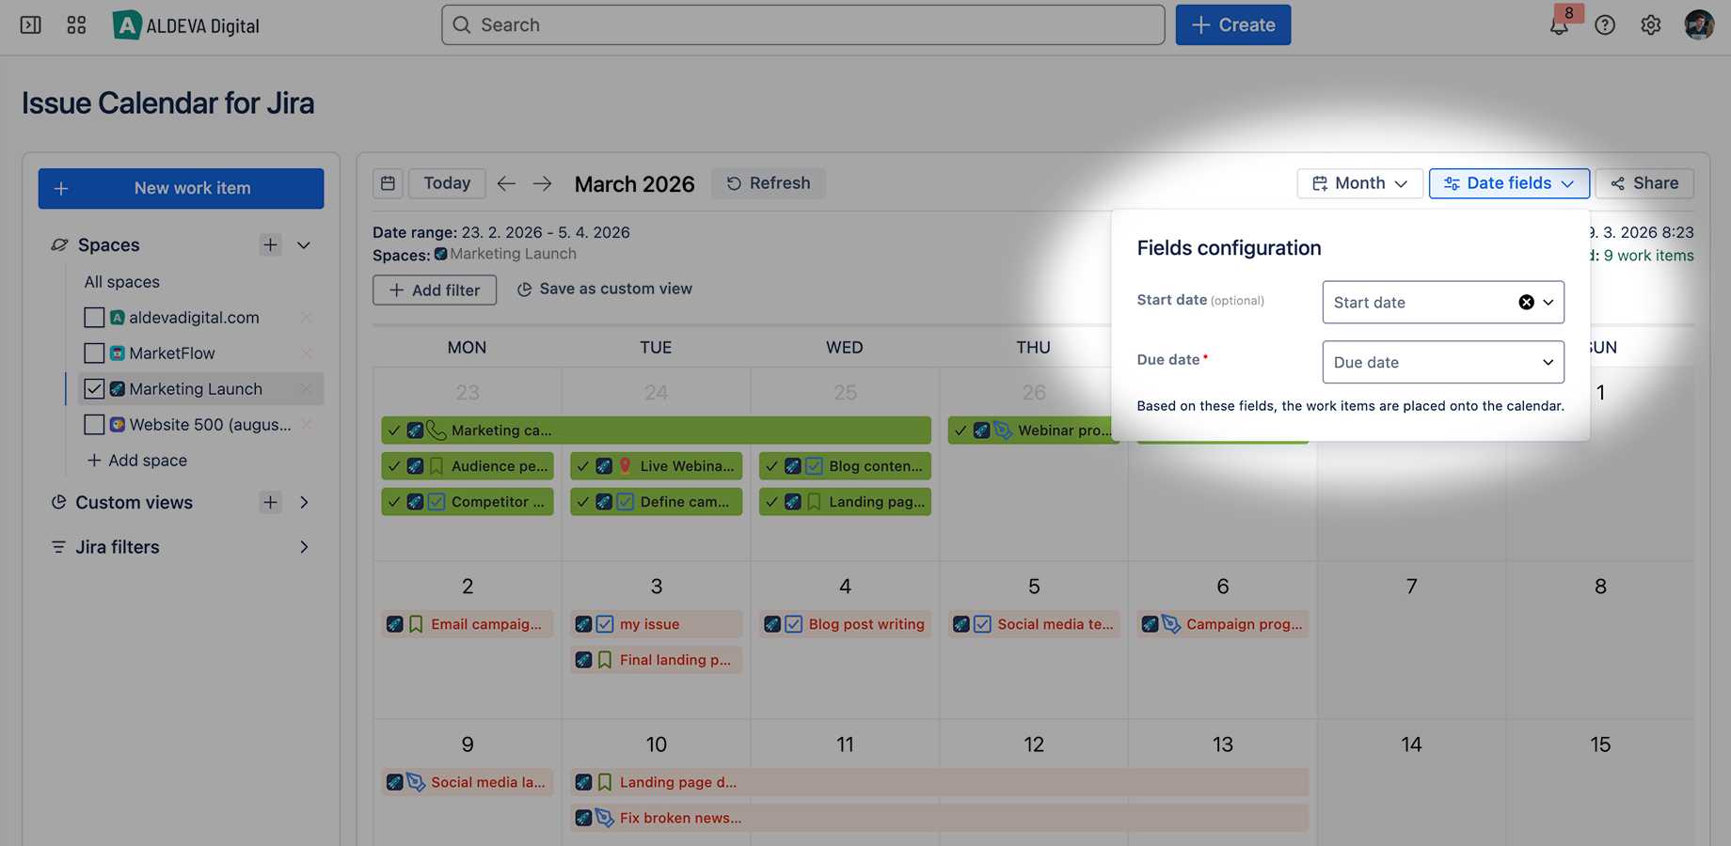The height and width of the screenshot is (846, 1731).
Task: Click the ALDEVA Digital logo
Action: (x=184, y=25)
